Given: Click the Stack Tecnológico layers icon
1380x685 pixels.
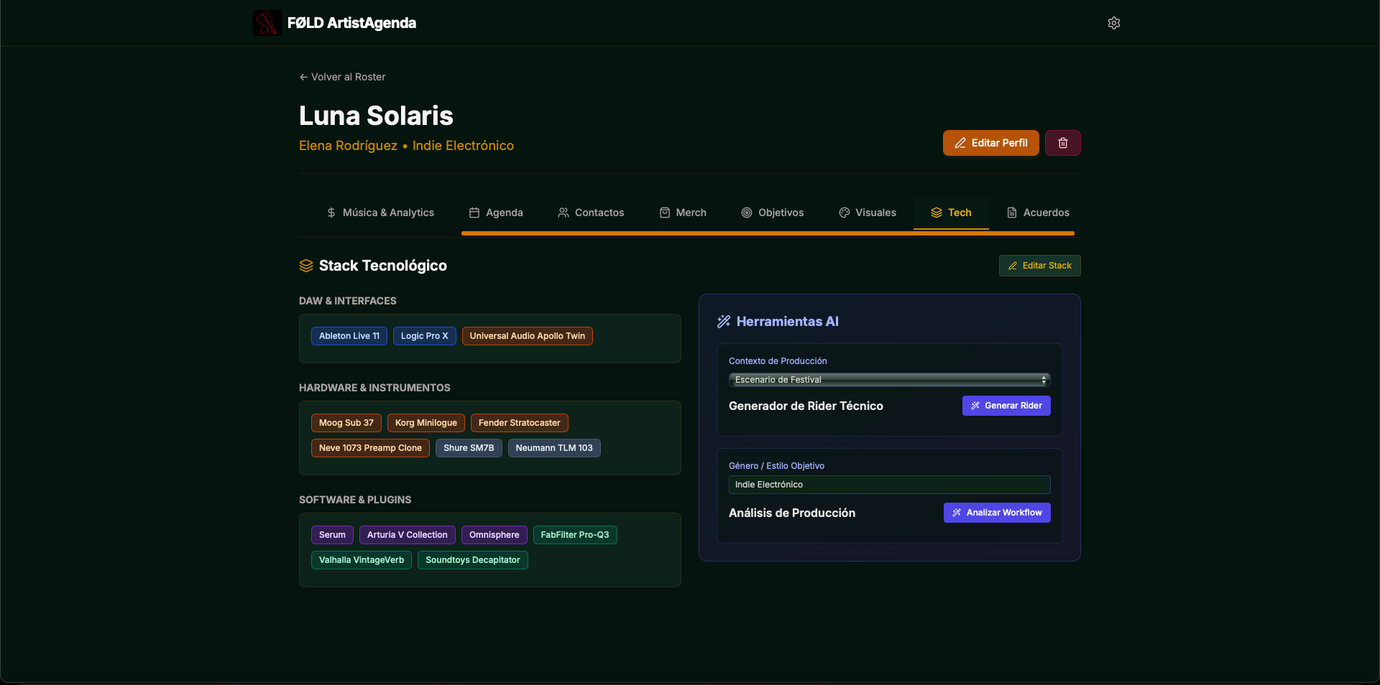Looking at the screenshot, I should pyautogui.click(x=306, y=266).
